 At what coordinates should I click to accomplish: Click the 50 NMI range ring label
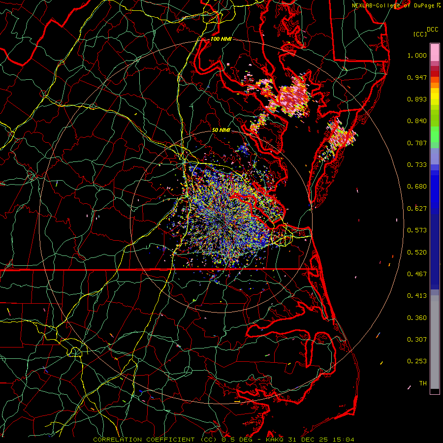pyautogui.click(x=221, y=130)
